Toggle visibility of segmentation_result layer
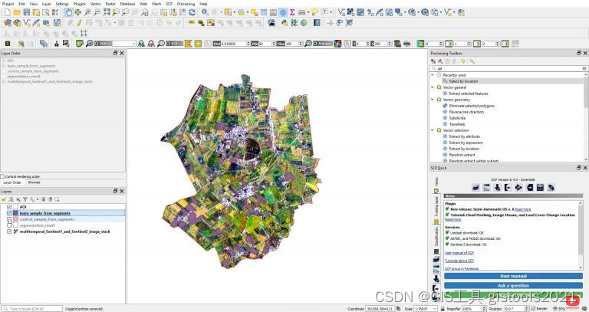The height and width of the screenshot is (312, 589). coord(9,225)
